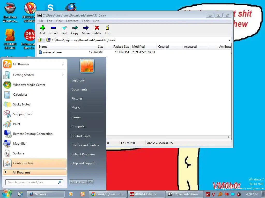
Task: Click the horizontal scrollbar right arrow in 7-Zip
Action: [x=229, y=137]
